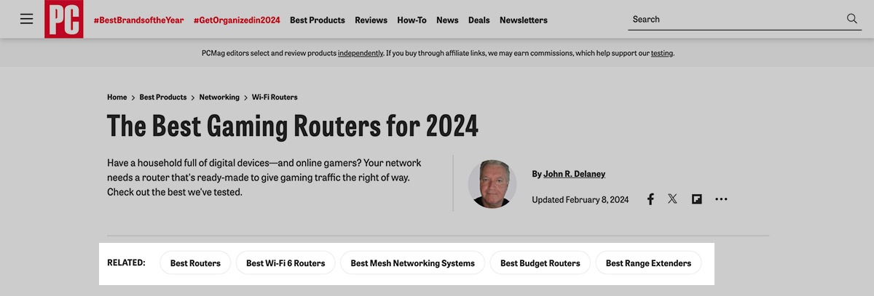Image resolution: width=874 pixels, height=296 pixels.
Task: Go to the PCMag logo homepage
Action: (x=63, y=19)
